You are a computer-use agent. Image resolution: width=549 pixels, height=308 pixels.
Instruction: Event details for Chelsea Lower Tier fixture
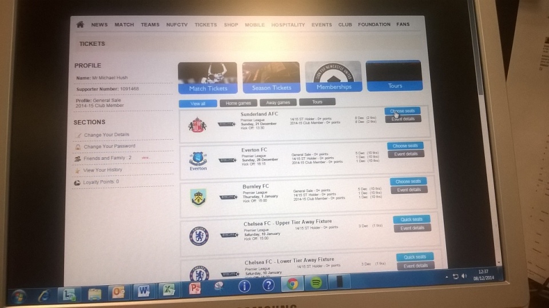click(416, 266)
